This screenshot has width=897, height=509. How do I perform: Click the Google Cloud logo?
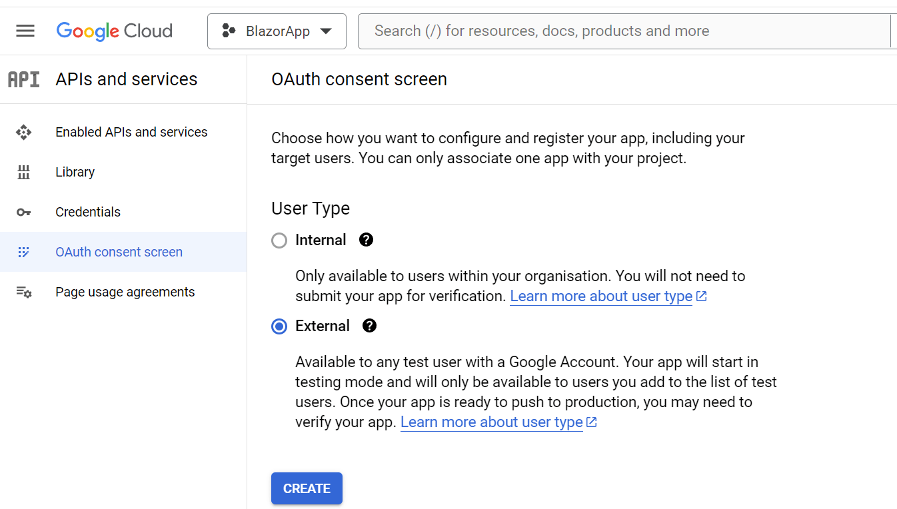pyautogui.click(x=115, y=31)
